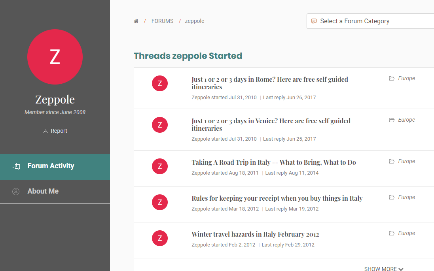The width and height of the screenshot is (434, 271).
Task: Click avatar beside the Rome itineraries thread
Action: click(x=160, y=83)
